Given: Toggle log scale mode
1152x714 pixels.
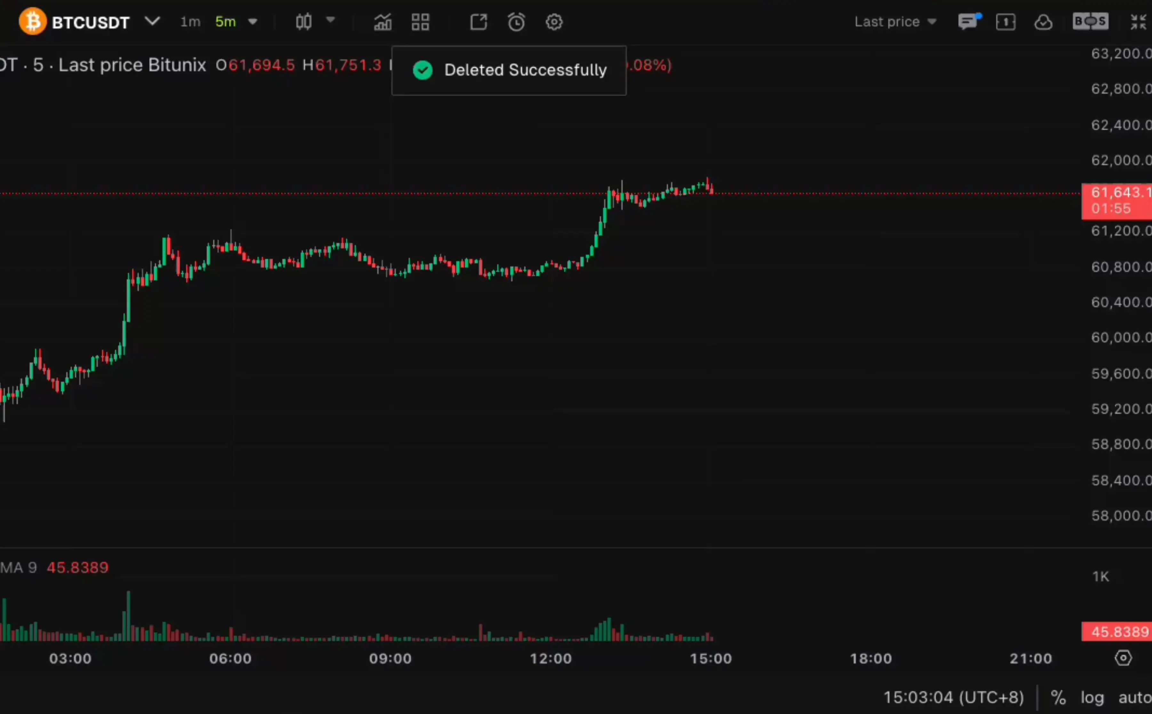Looking at the screenshot, I should [x=1092, y=698].
